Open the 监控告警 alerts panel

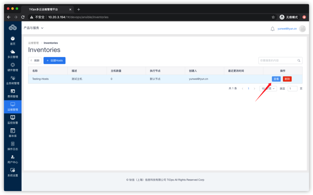point(12,119)
